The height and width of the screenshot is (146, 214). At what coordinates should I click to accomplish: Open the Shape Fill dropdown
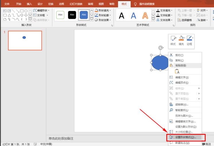point(102,10)
